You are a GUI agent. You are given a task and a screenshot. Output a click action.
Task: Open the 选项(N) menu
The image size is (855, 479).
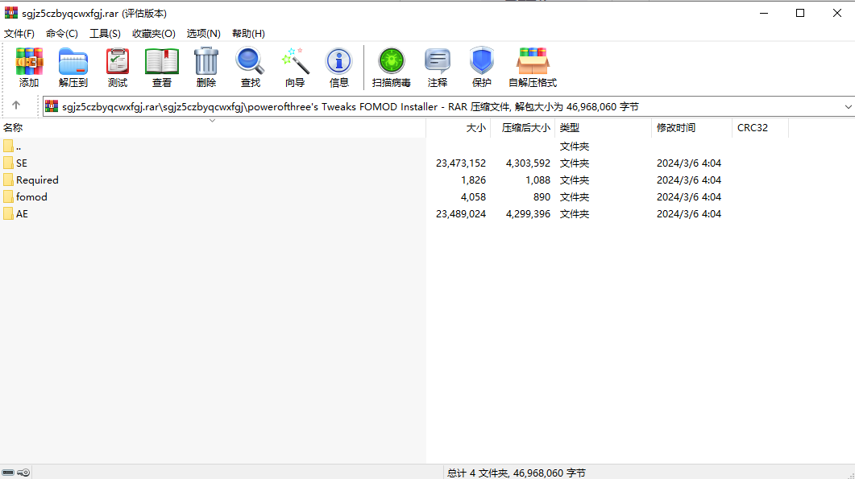click(x=203, y=33)
